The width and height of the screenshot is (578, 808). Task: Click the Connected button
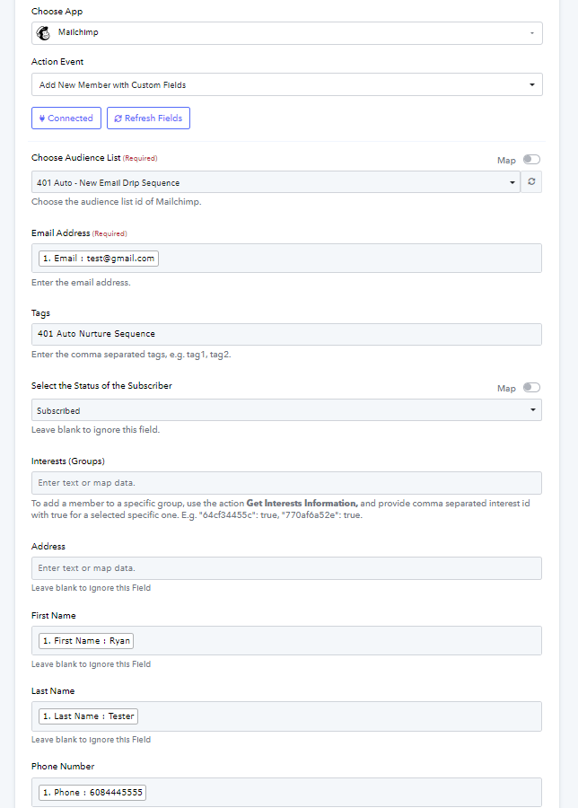tap(66, 118)
